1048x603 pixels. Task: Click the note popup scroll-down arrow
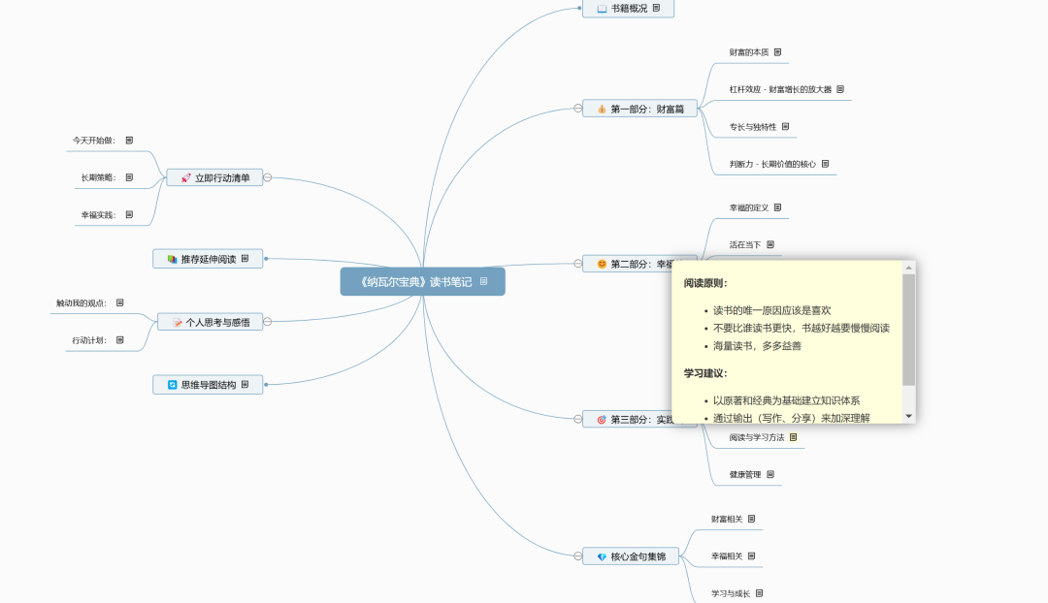click(908, 416)
